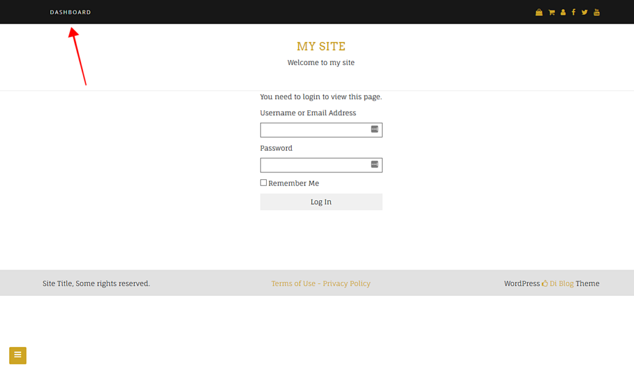Click the Log In button
Image resolution: width=634 pixels, height=372 pixels.
point(321,201)
